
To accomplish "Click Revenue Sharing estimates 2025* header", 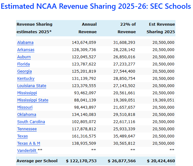I will pyautogui.click(x=34, y=28).
